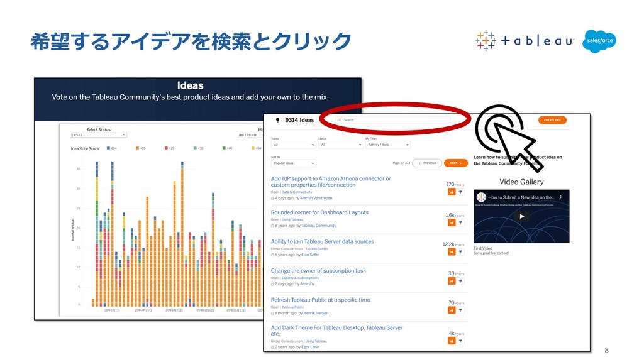Open author Elan Sofer's profile

pos(310,255)
